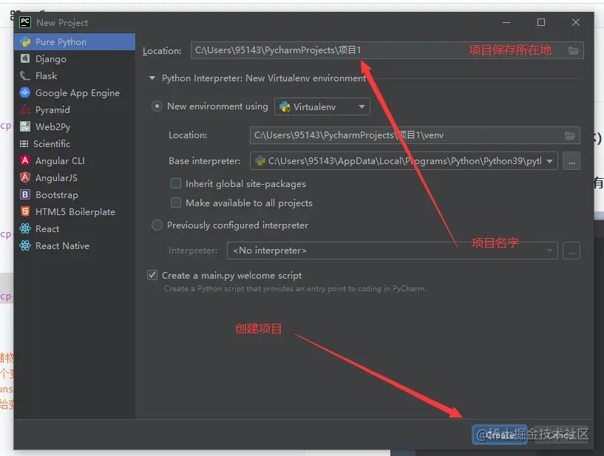
Task: Choose Web2Py project type
Action: point(75,126)
